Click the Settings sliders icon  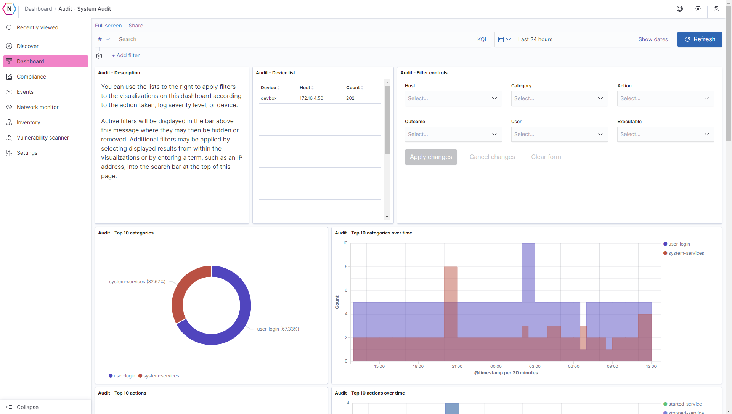(9, 153)
